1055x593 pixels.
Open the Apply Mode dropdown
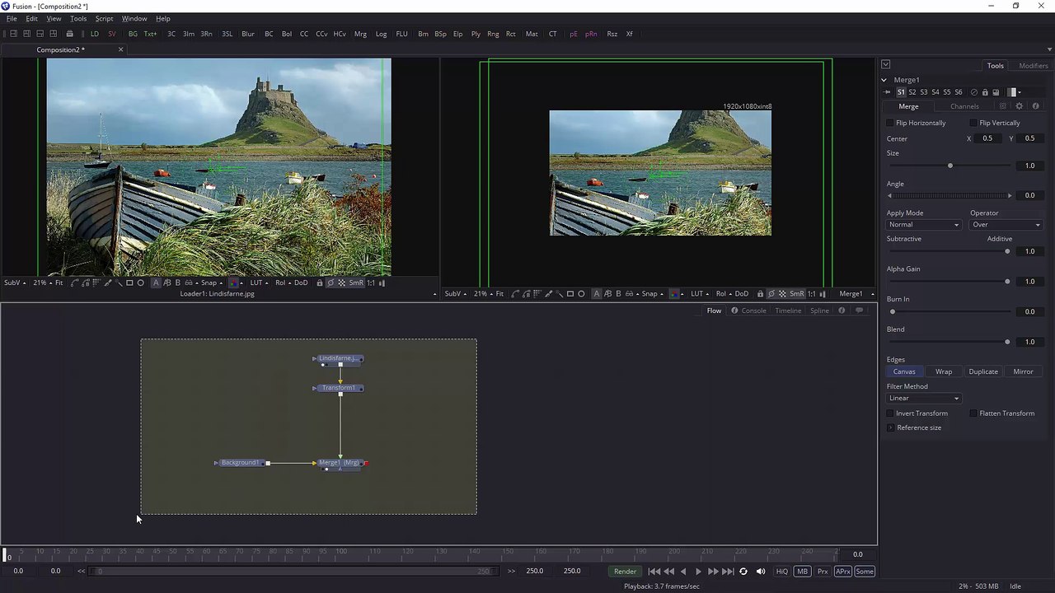(x=923, y=225)
